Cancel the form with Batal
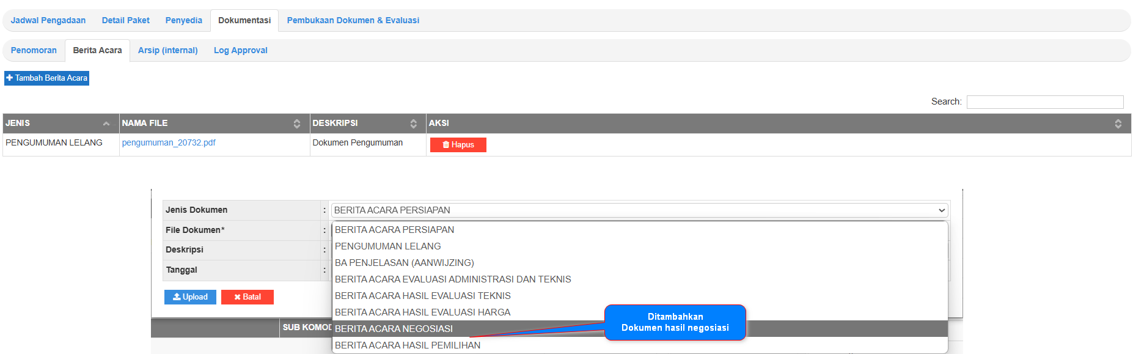 [x=247, y=297]
